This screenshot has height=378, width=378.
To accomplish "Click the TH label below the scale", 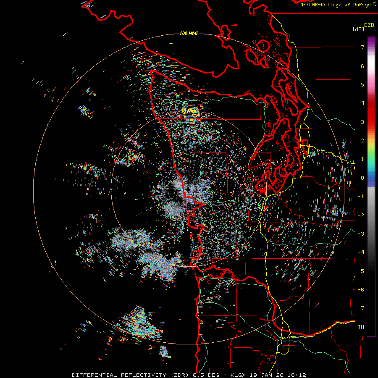I will (361, 327).
